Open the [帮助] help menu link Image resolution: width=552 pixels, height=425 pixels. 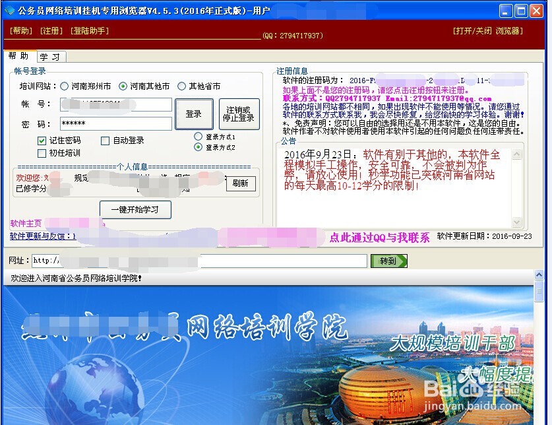(x=21, y=30)
